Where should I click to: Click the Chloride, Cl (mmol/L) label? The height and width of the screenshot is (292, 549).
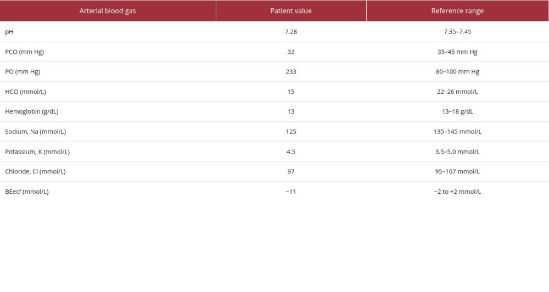[x=35, y=172]
